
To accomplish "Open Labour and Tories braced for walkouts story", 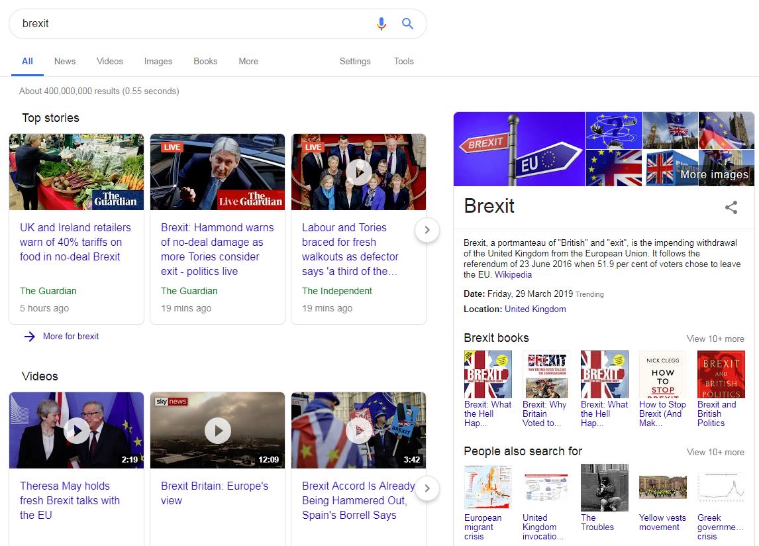I will click(350, 249).
